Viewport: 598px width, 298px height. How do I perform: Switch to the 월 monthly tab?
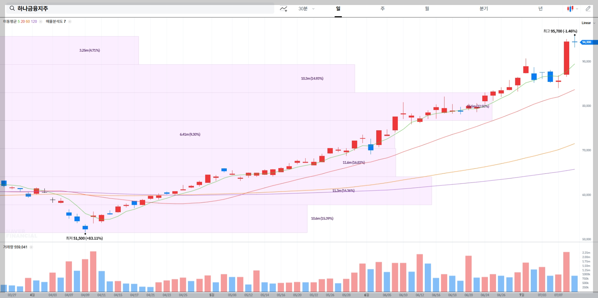click(x=427, y=9)
